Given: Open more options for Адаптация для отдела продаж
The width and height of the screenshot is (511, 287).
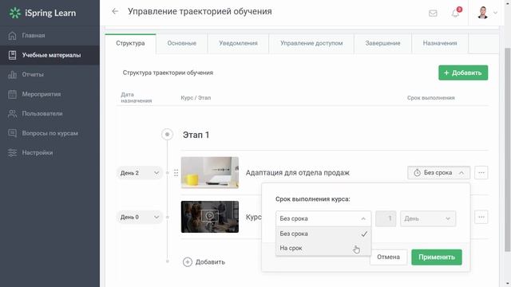Looking at the screenshot, I should (481, 173).
